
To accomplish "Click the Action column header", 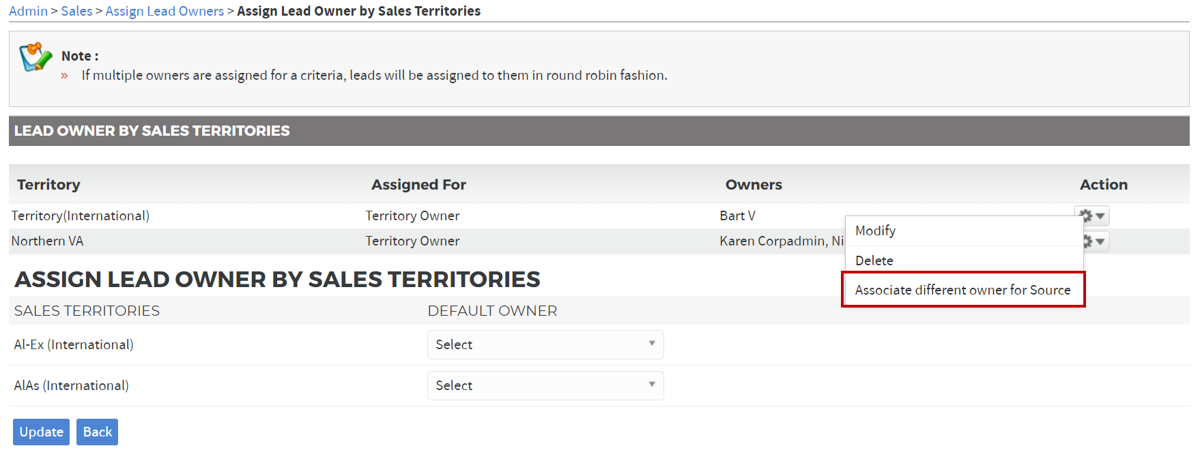I will click(x=1103, y=184).
